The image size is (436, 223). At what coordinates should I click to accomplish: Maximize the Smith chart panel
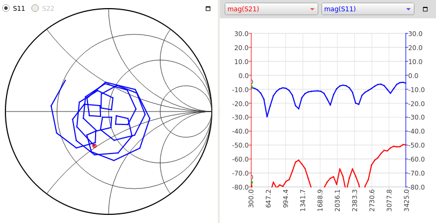click(x=208, y=9)
